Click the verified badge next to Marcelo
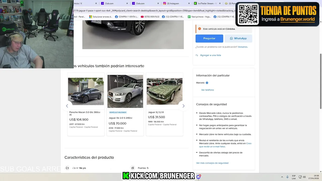 (207, 83)
